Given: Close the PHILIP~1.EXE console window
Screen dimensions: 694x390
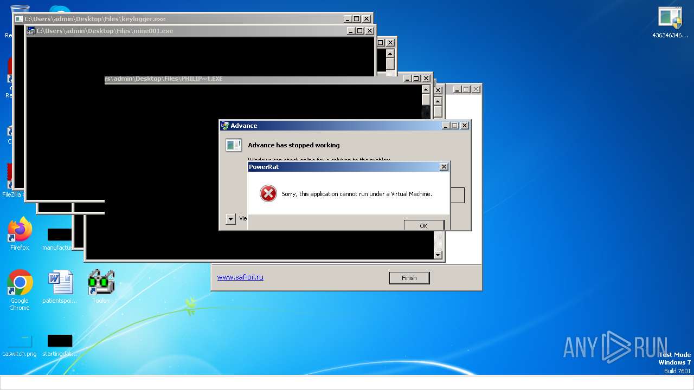Looking at the screenshot, I should (426, 79).
